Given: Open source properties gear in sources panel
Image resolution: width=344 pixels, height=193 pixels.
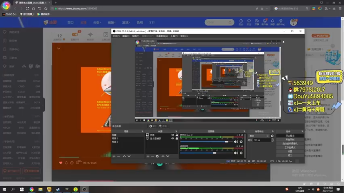Looking at the screenshot, I should tap(157, 156).
